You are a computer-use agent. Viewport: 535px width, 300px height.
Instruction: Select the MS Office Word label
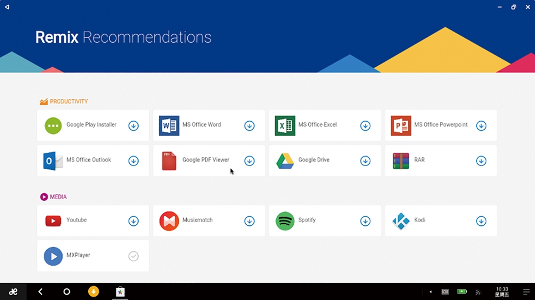pyautogui.click(x=202, y=124)
